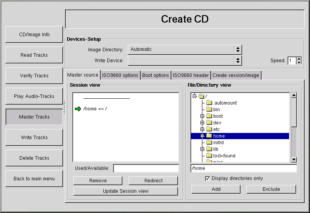This screenshot has width=310, height=213.
Task: Toggle Display directories only checkbox
Action: [x=207, y=178]
